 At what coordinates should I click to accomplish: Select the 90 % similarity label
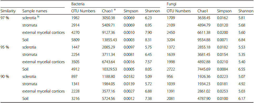(x=5, y=77)
